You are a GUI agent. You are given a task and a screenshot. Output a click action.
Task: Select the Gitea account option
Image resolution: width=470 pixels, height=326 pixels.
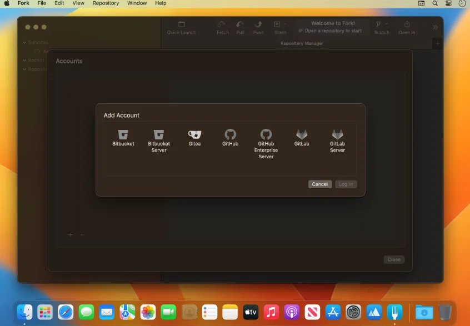[194, 138]
